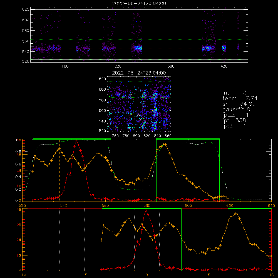Click the x-axis label 800 under middle image
Image resolution: width=278 pixels, height=278 pixels.
point(136,136)
